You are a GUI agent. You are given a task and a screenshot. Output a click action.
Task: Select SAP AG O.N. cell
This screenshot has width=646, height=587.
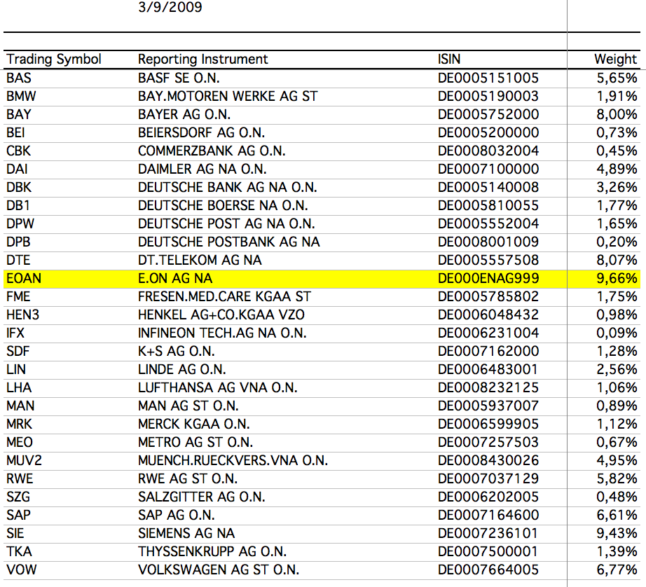177,515
